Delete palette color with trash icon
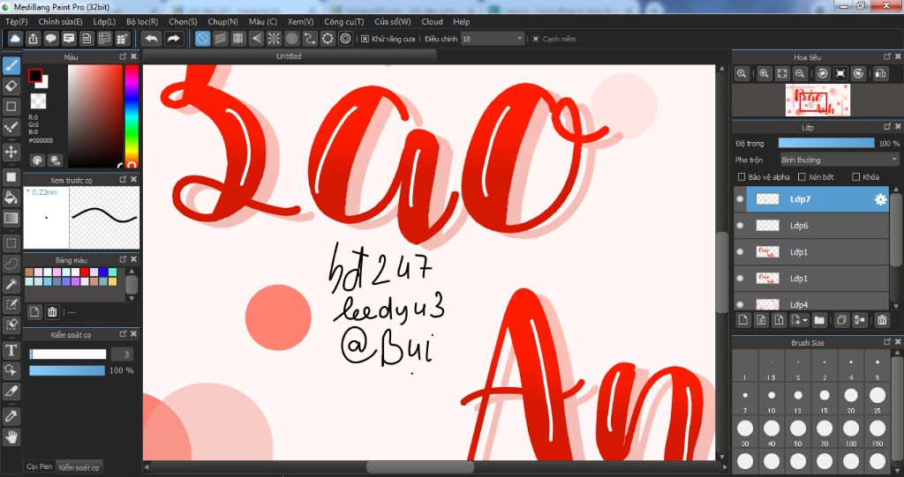This screenshot has height=477, width=904. [x=52, y=312]
